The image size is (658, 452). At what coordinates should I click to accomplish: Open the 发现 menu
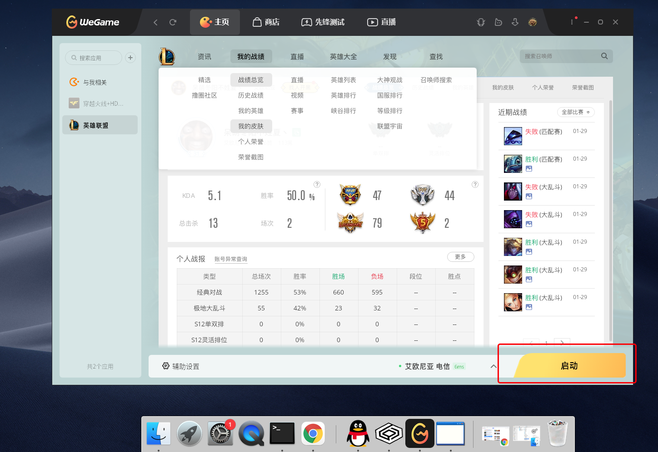390,57
